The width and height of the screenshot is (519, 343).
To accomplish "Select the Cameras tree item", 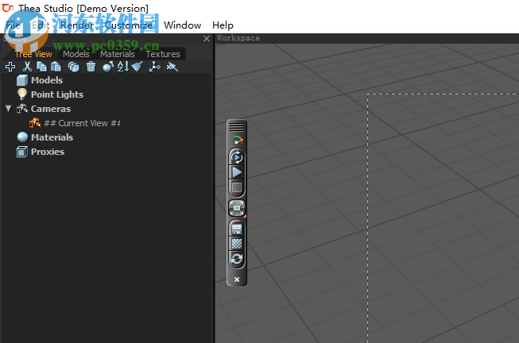I will 51,109.
